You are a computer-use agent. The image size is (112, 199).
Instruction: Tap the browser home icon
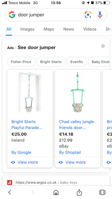56,192
